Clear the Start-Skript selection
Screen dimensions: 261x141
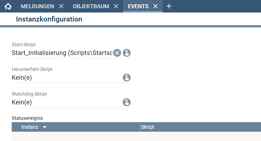pos(117,53)
